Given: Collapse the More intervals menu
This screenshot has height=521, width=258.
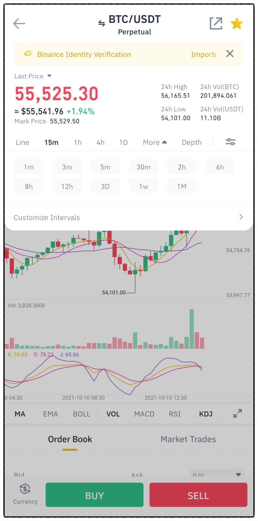Looking at the screenshot, I should pos(155,142).
